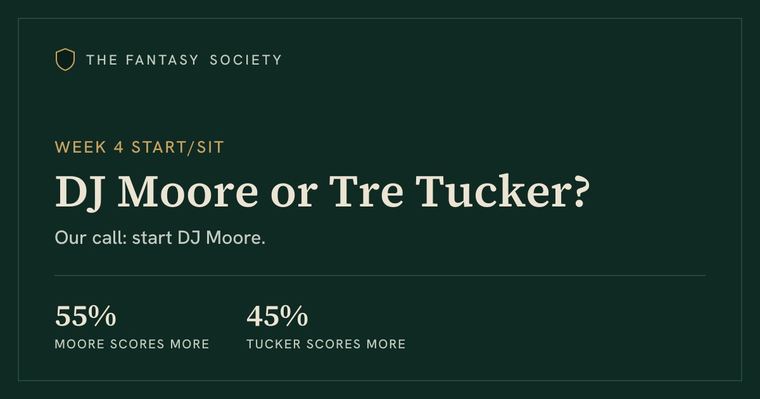
Task: Click the word Society in header
Action: coord(246,60)
